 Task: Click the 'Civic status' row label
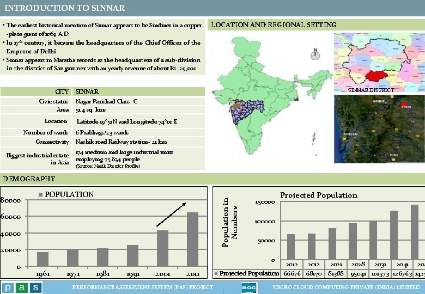(x=53, y=101)
